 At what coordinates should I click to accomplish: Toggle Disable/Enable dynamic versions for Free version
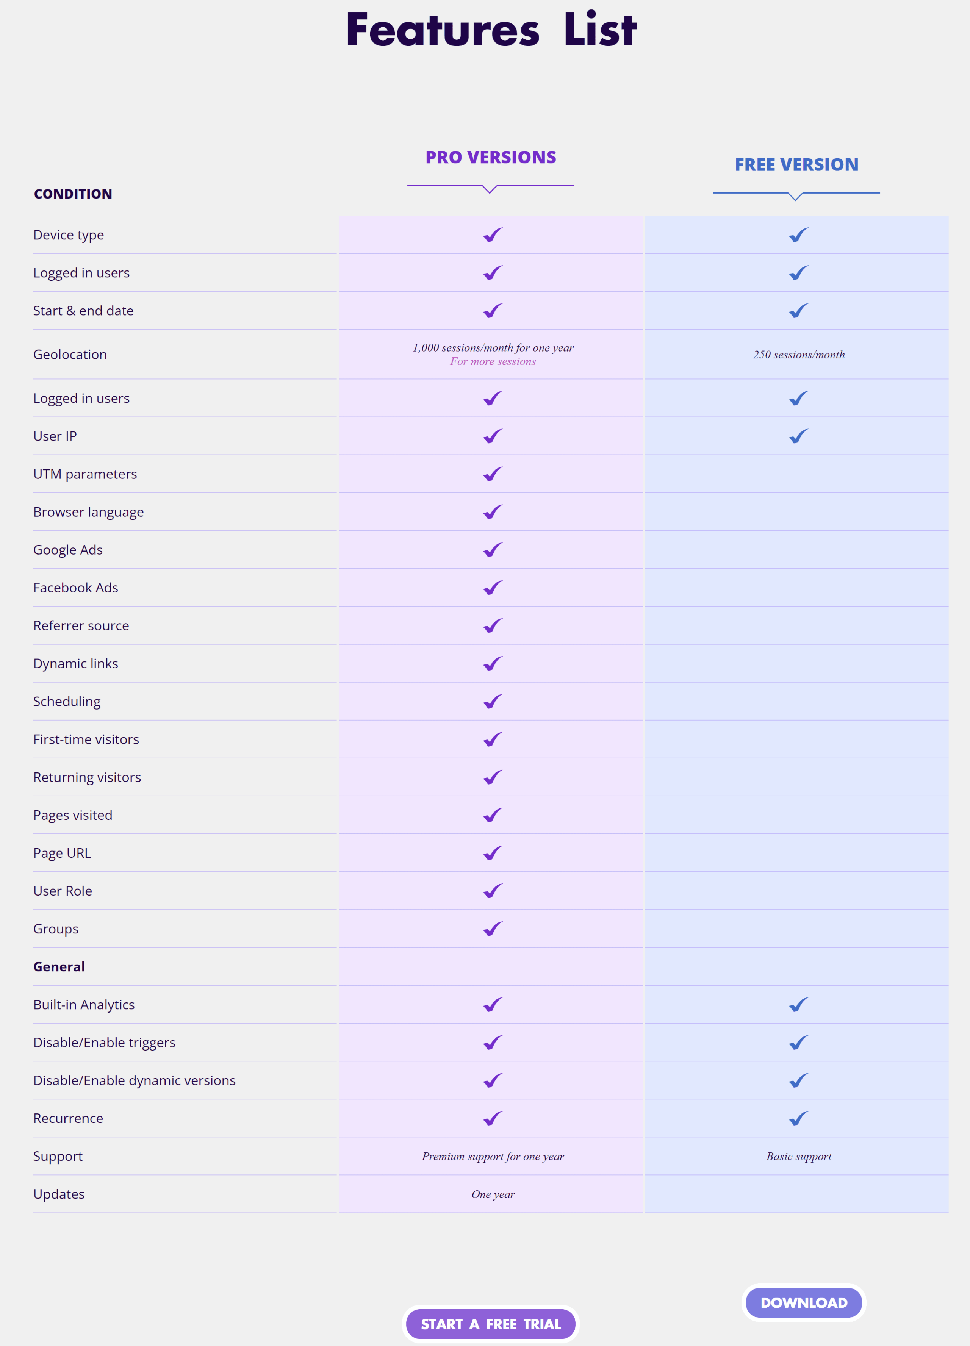point(798,1081)
